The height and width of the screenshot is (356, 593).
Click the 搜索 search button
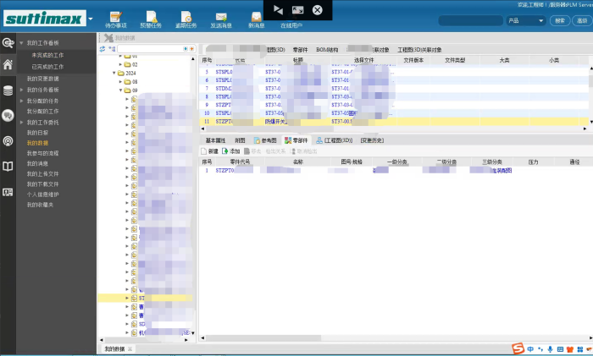click(x=559, y=20)
